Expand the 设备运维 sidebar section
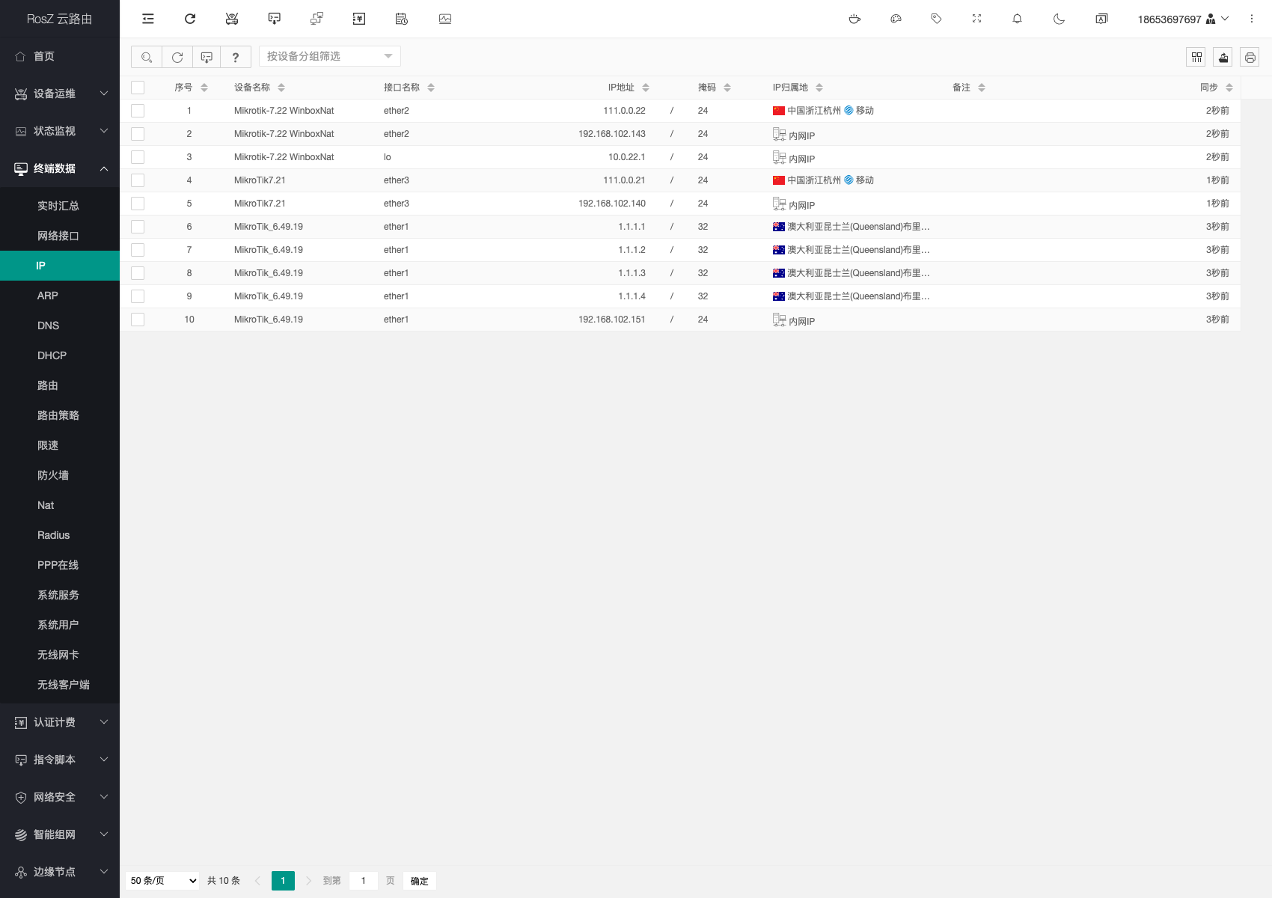Screen dimensions: 1272x898 60,94
